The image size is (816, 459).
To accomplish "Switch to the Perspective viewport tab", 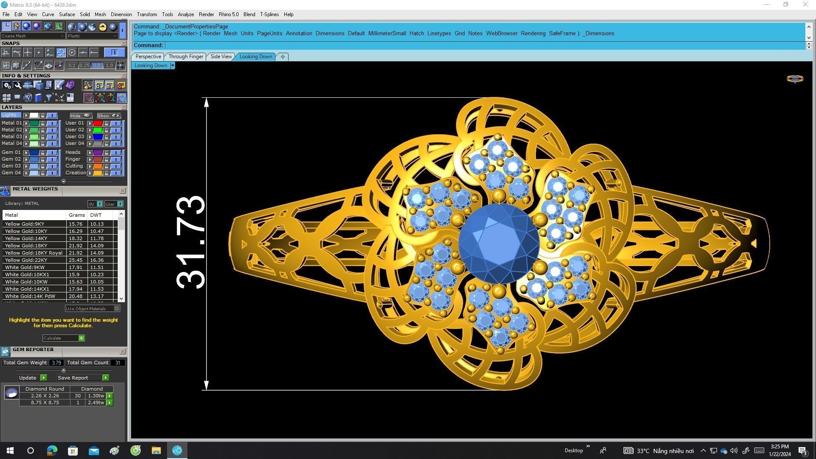I will [x=148, y=57].
